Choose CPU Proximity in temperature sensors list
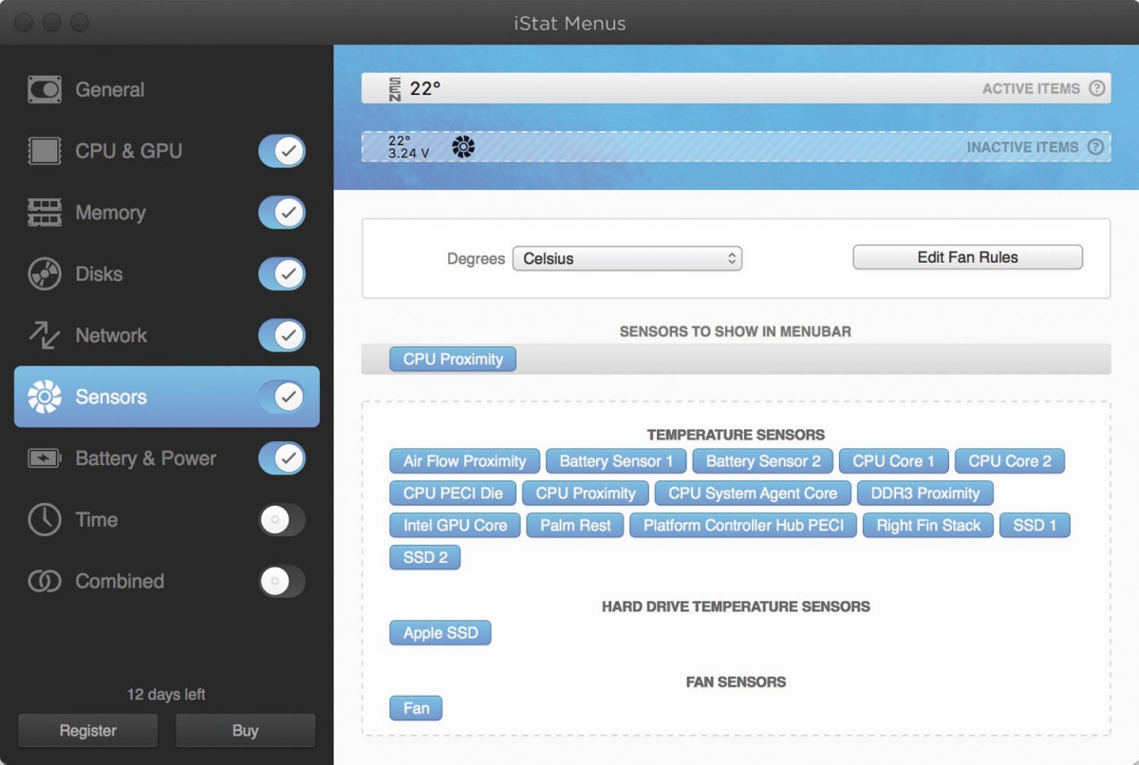Screen dimensions: 1139x765 pos(586,494)
